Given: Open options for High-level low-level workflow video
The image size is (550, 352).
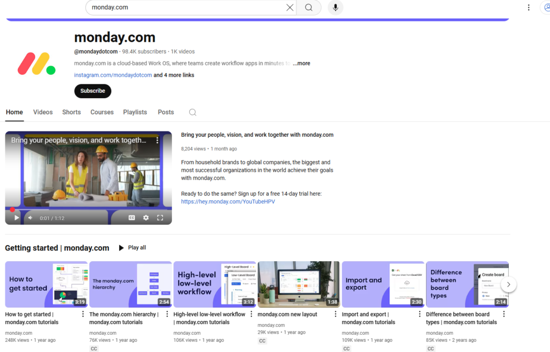Looking at the screenshot, I should [x=251, y=314].
